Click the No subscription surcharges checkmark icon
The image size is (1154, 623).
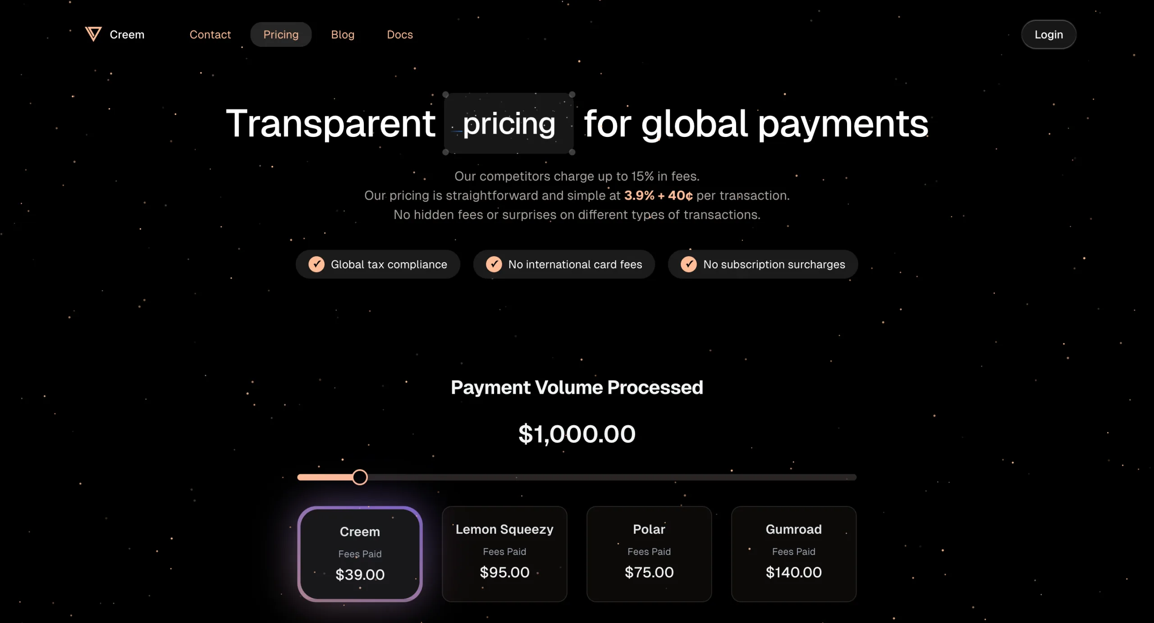688,264
